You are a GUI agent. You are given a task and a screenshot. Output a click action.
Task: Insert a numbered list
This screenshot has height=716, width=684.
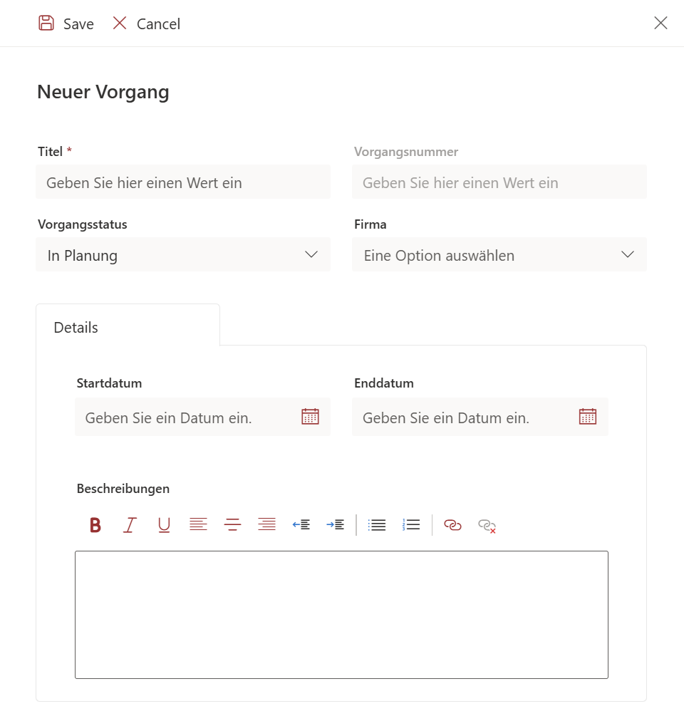point(411,525)
